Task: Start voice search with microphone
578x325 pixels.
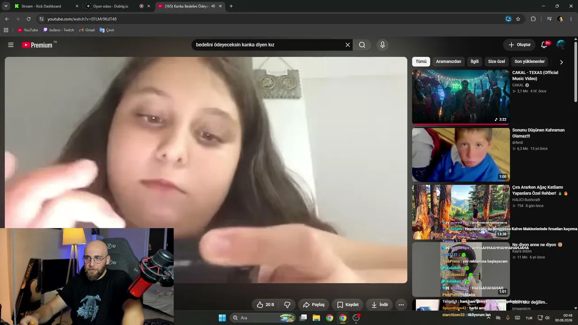Action: pos(382,45)
